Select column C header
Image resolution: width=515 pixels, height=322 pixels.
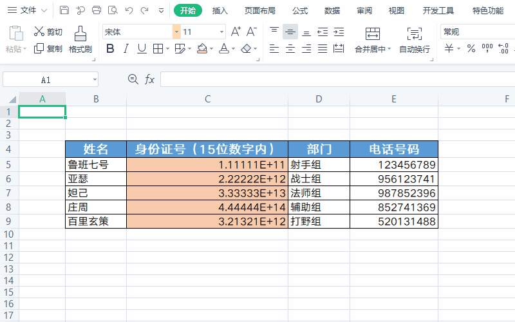207,99
